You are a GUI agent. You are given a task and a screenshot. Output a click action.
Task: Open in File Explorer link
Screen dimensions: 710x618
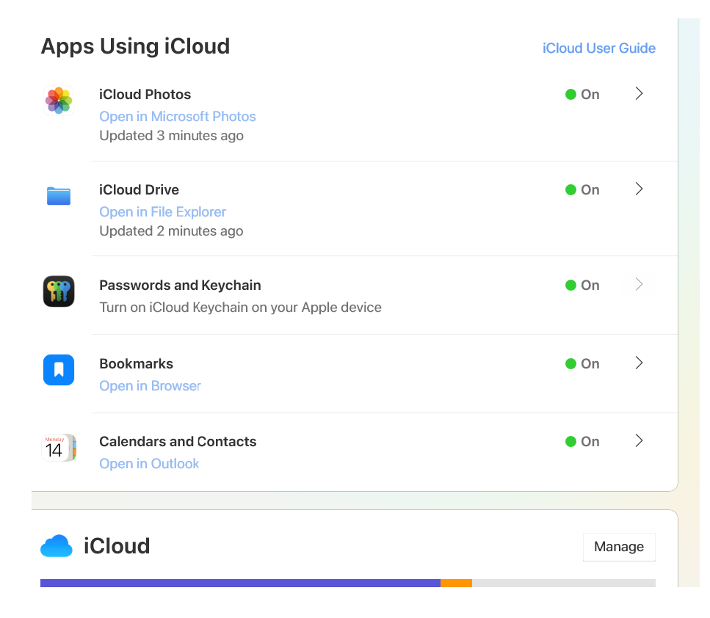tap(162, 212)
